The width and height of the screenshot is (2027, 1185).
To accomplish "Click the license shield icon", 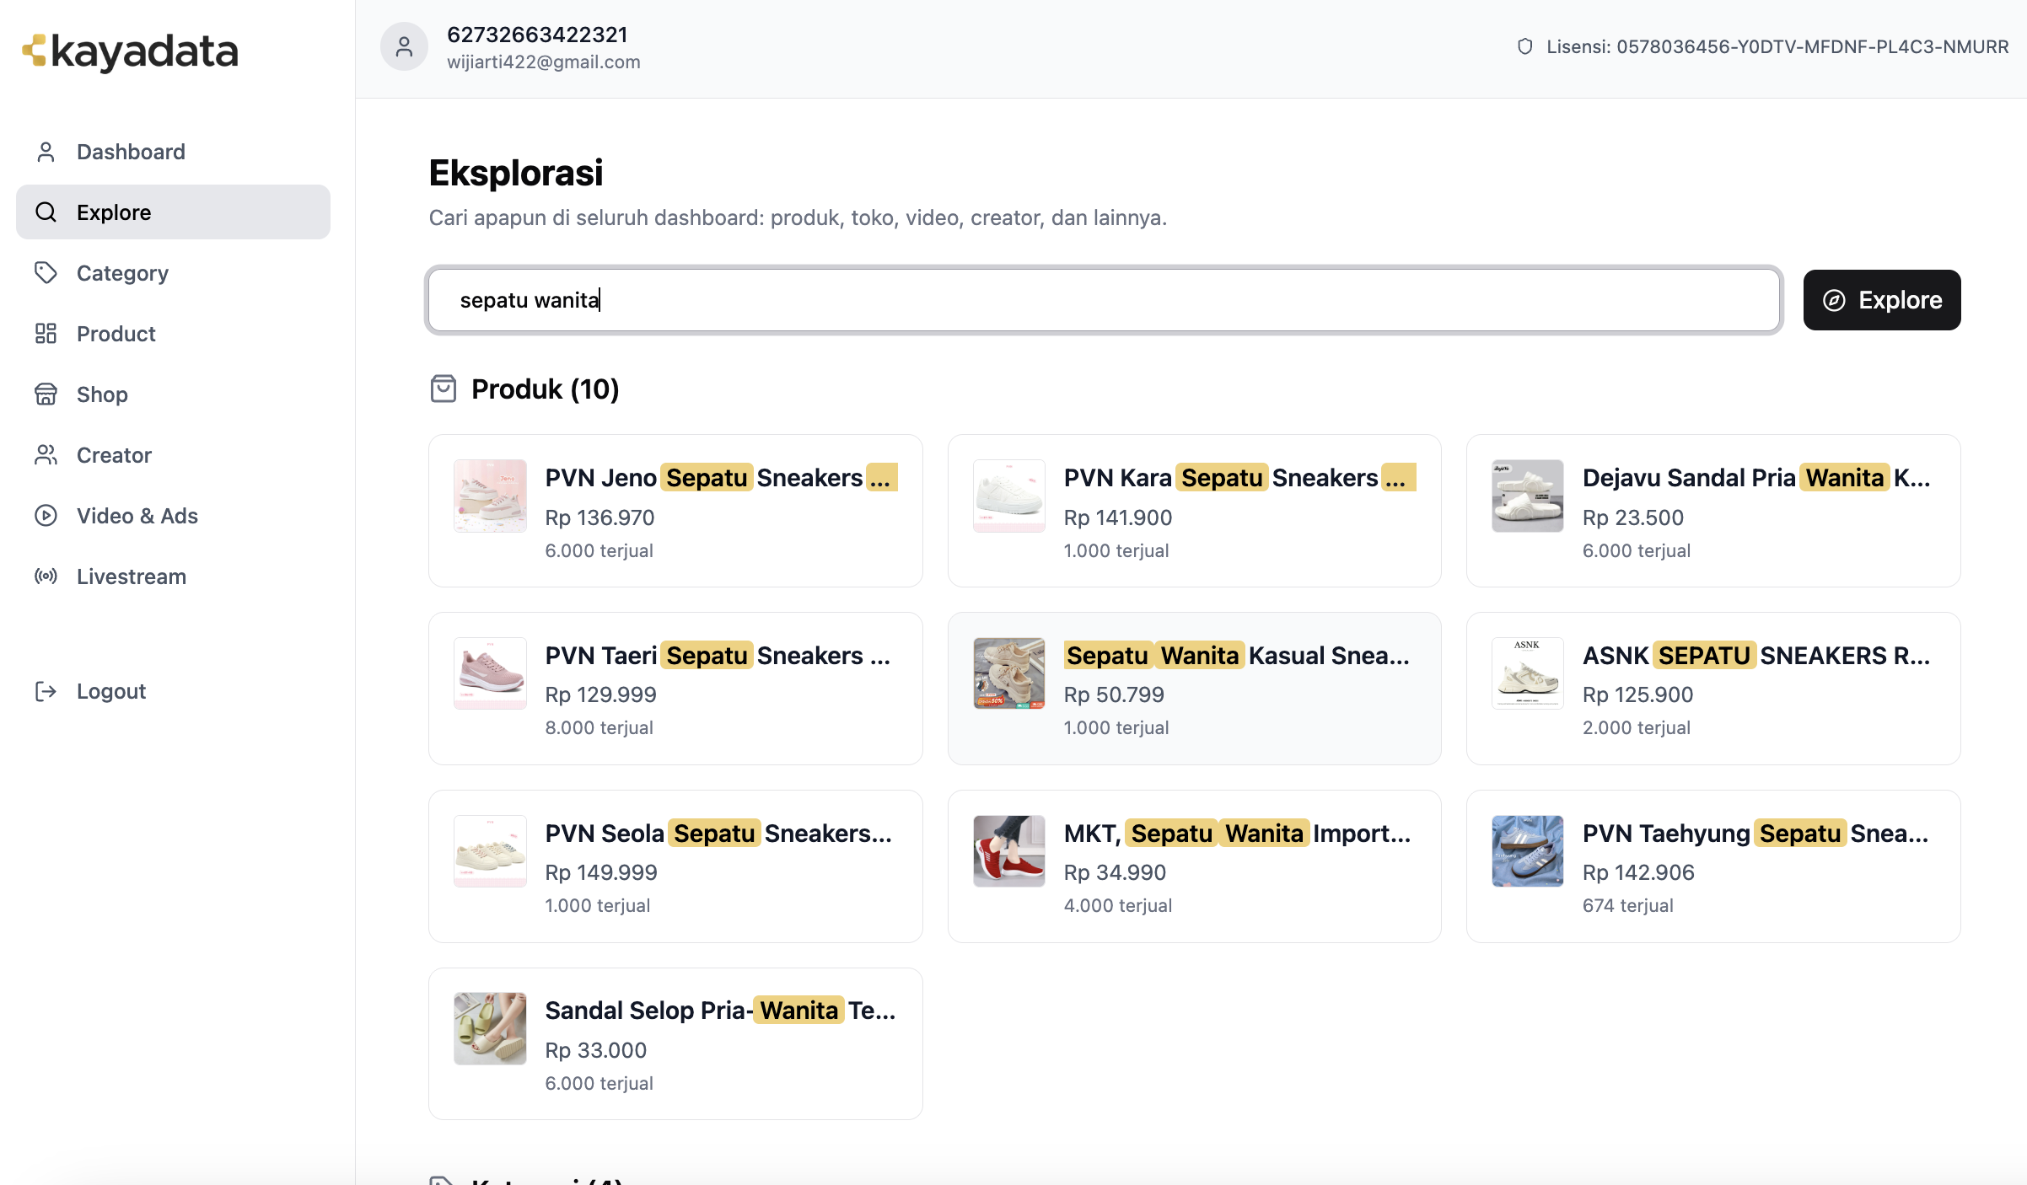I will pyautogui.click(x=1524, y=47).
